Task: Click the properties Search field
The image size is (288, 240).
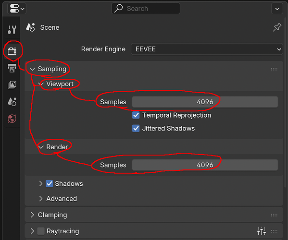Action: [x=146, y=9]
